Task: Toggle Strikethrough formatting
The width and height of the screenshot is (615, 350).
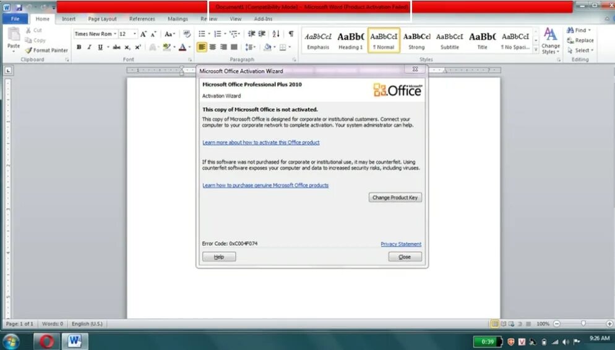Action: coord(116,47)
